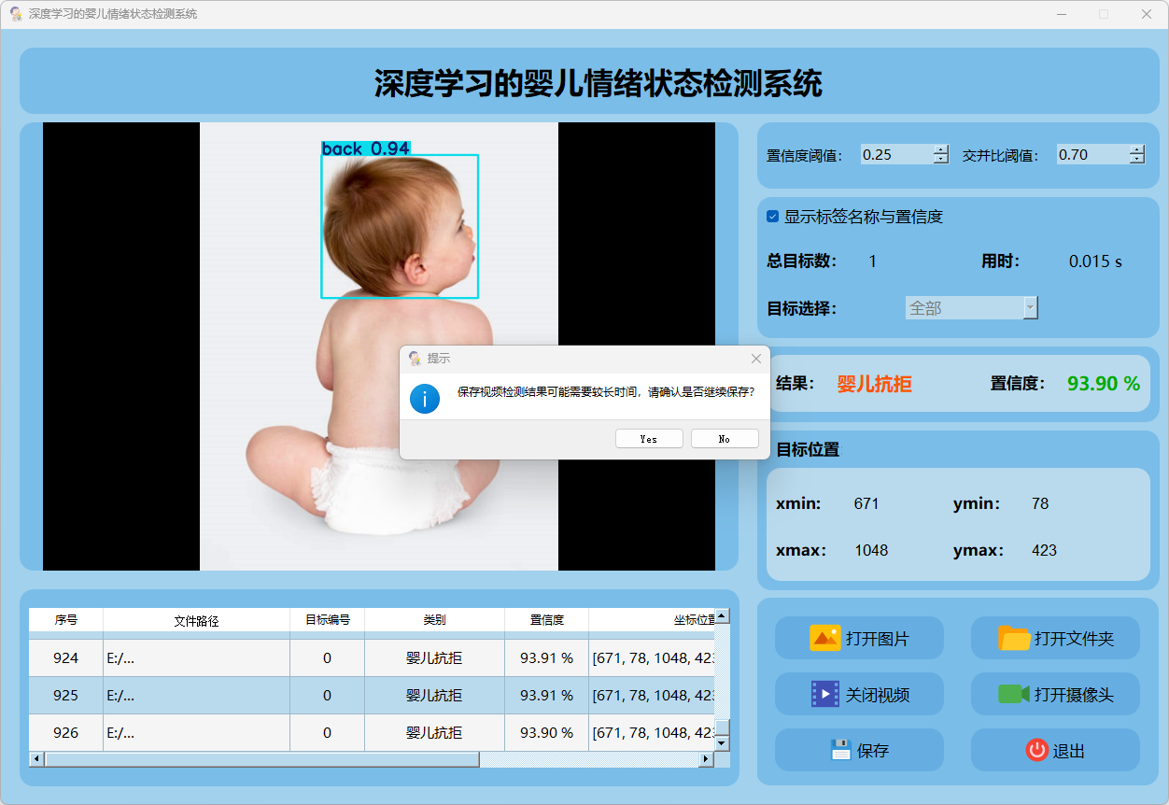Click the 置信度 column header
1169x805 pixels.
coord(546,620)
